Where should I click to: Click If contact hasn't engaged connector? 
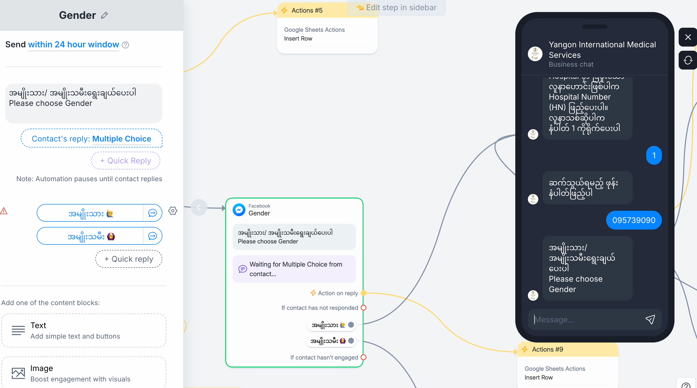coord(364,357)
